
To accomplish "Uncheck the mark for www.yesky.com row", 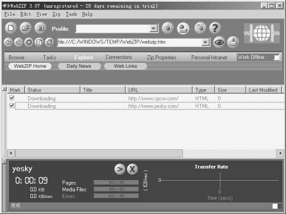I will tap(12, 105).
